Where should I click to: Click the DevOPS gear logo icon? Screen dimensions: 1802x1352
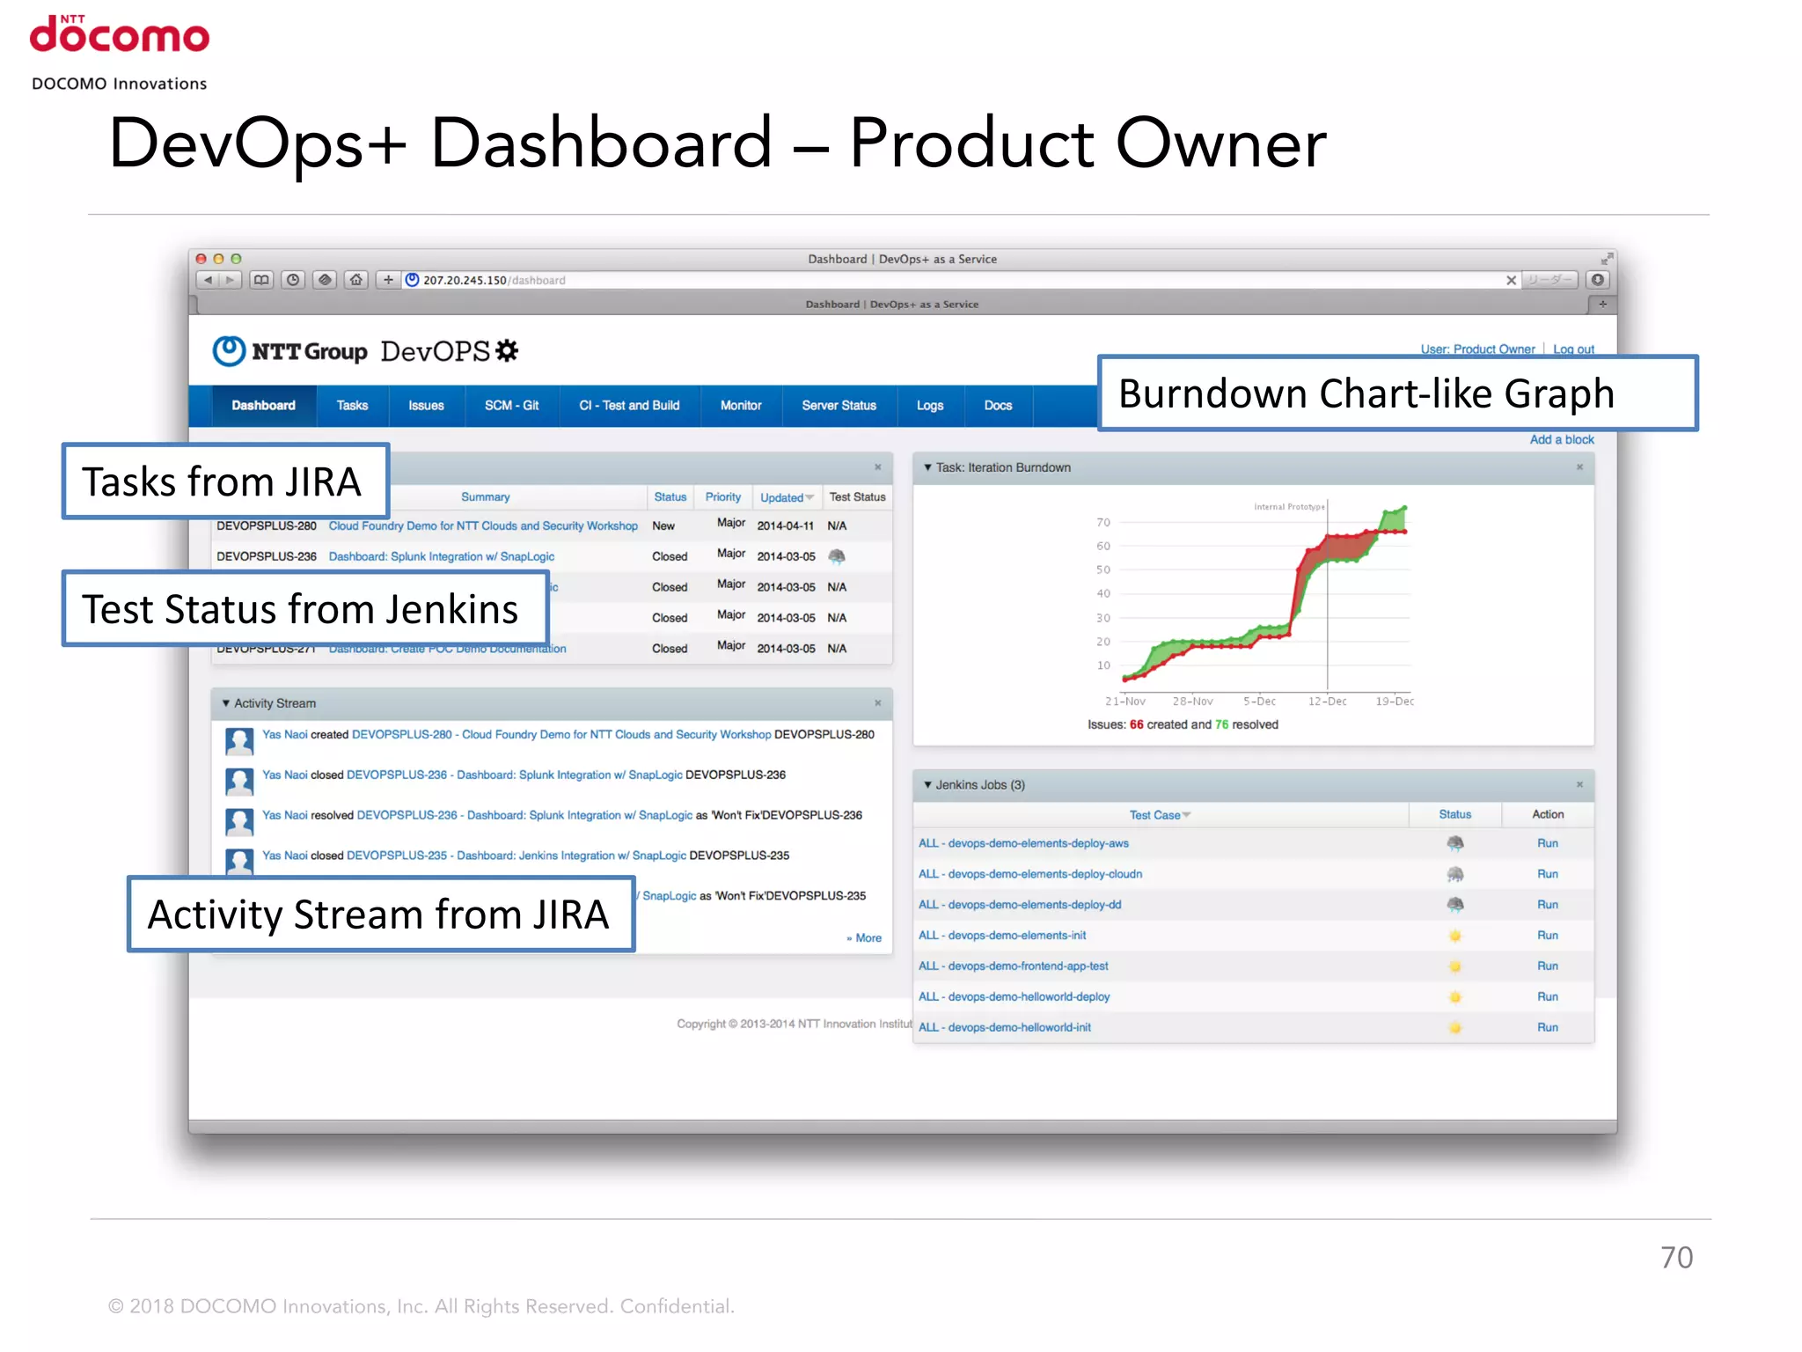507,350
